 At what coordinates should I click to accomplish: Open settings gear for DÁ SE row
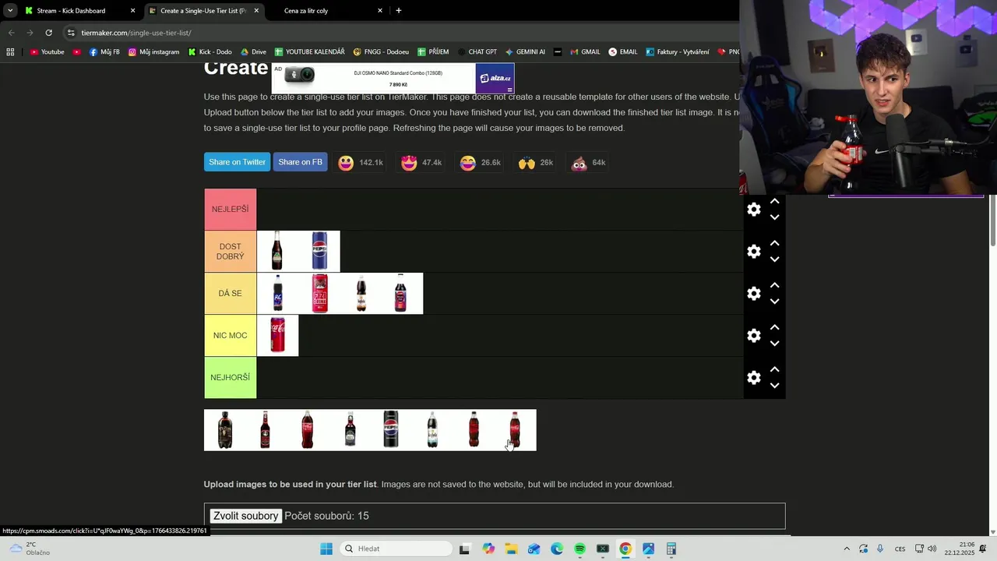tap(753, 294)
